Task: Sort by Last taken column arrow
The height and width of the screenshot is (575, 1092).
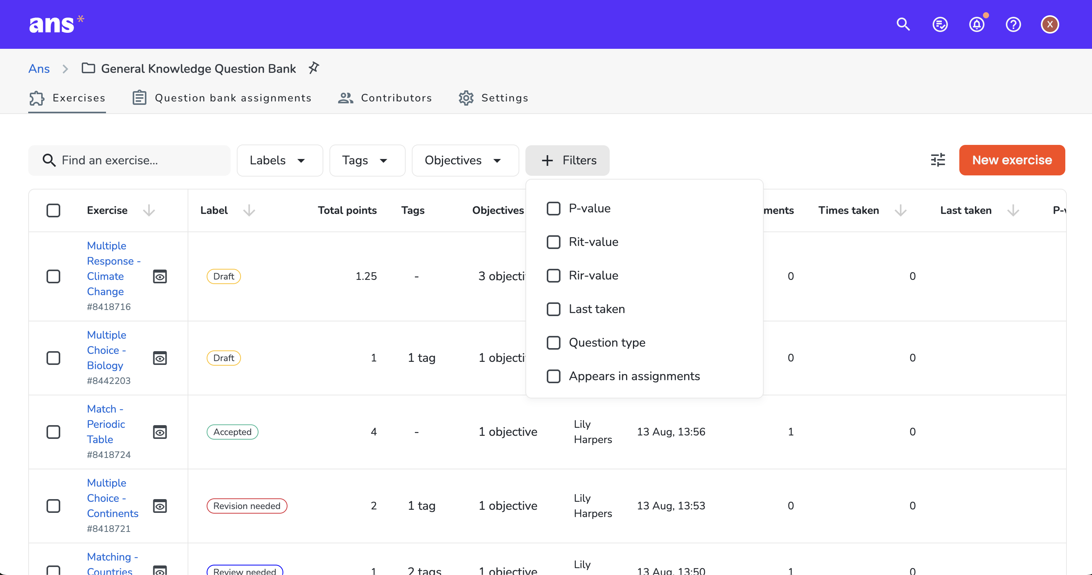Action: (1013, 210)
